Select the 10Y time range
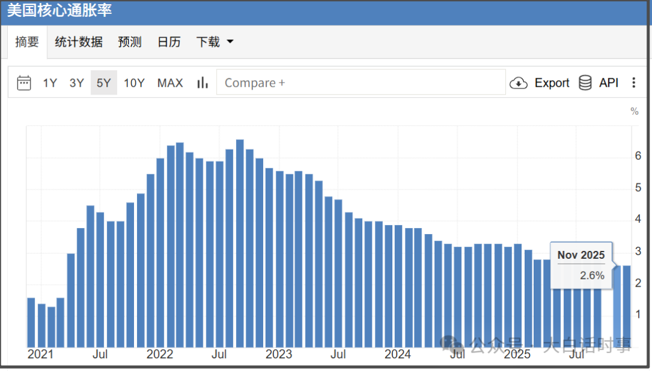652x371 pixels. tap(134, 83)
